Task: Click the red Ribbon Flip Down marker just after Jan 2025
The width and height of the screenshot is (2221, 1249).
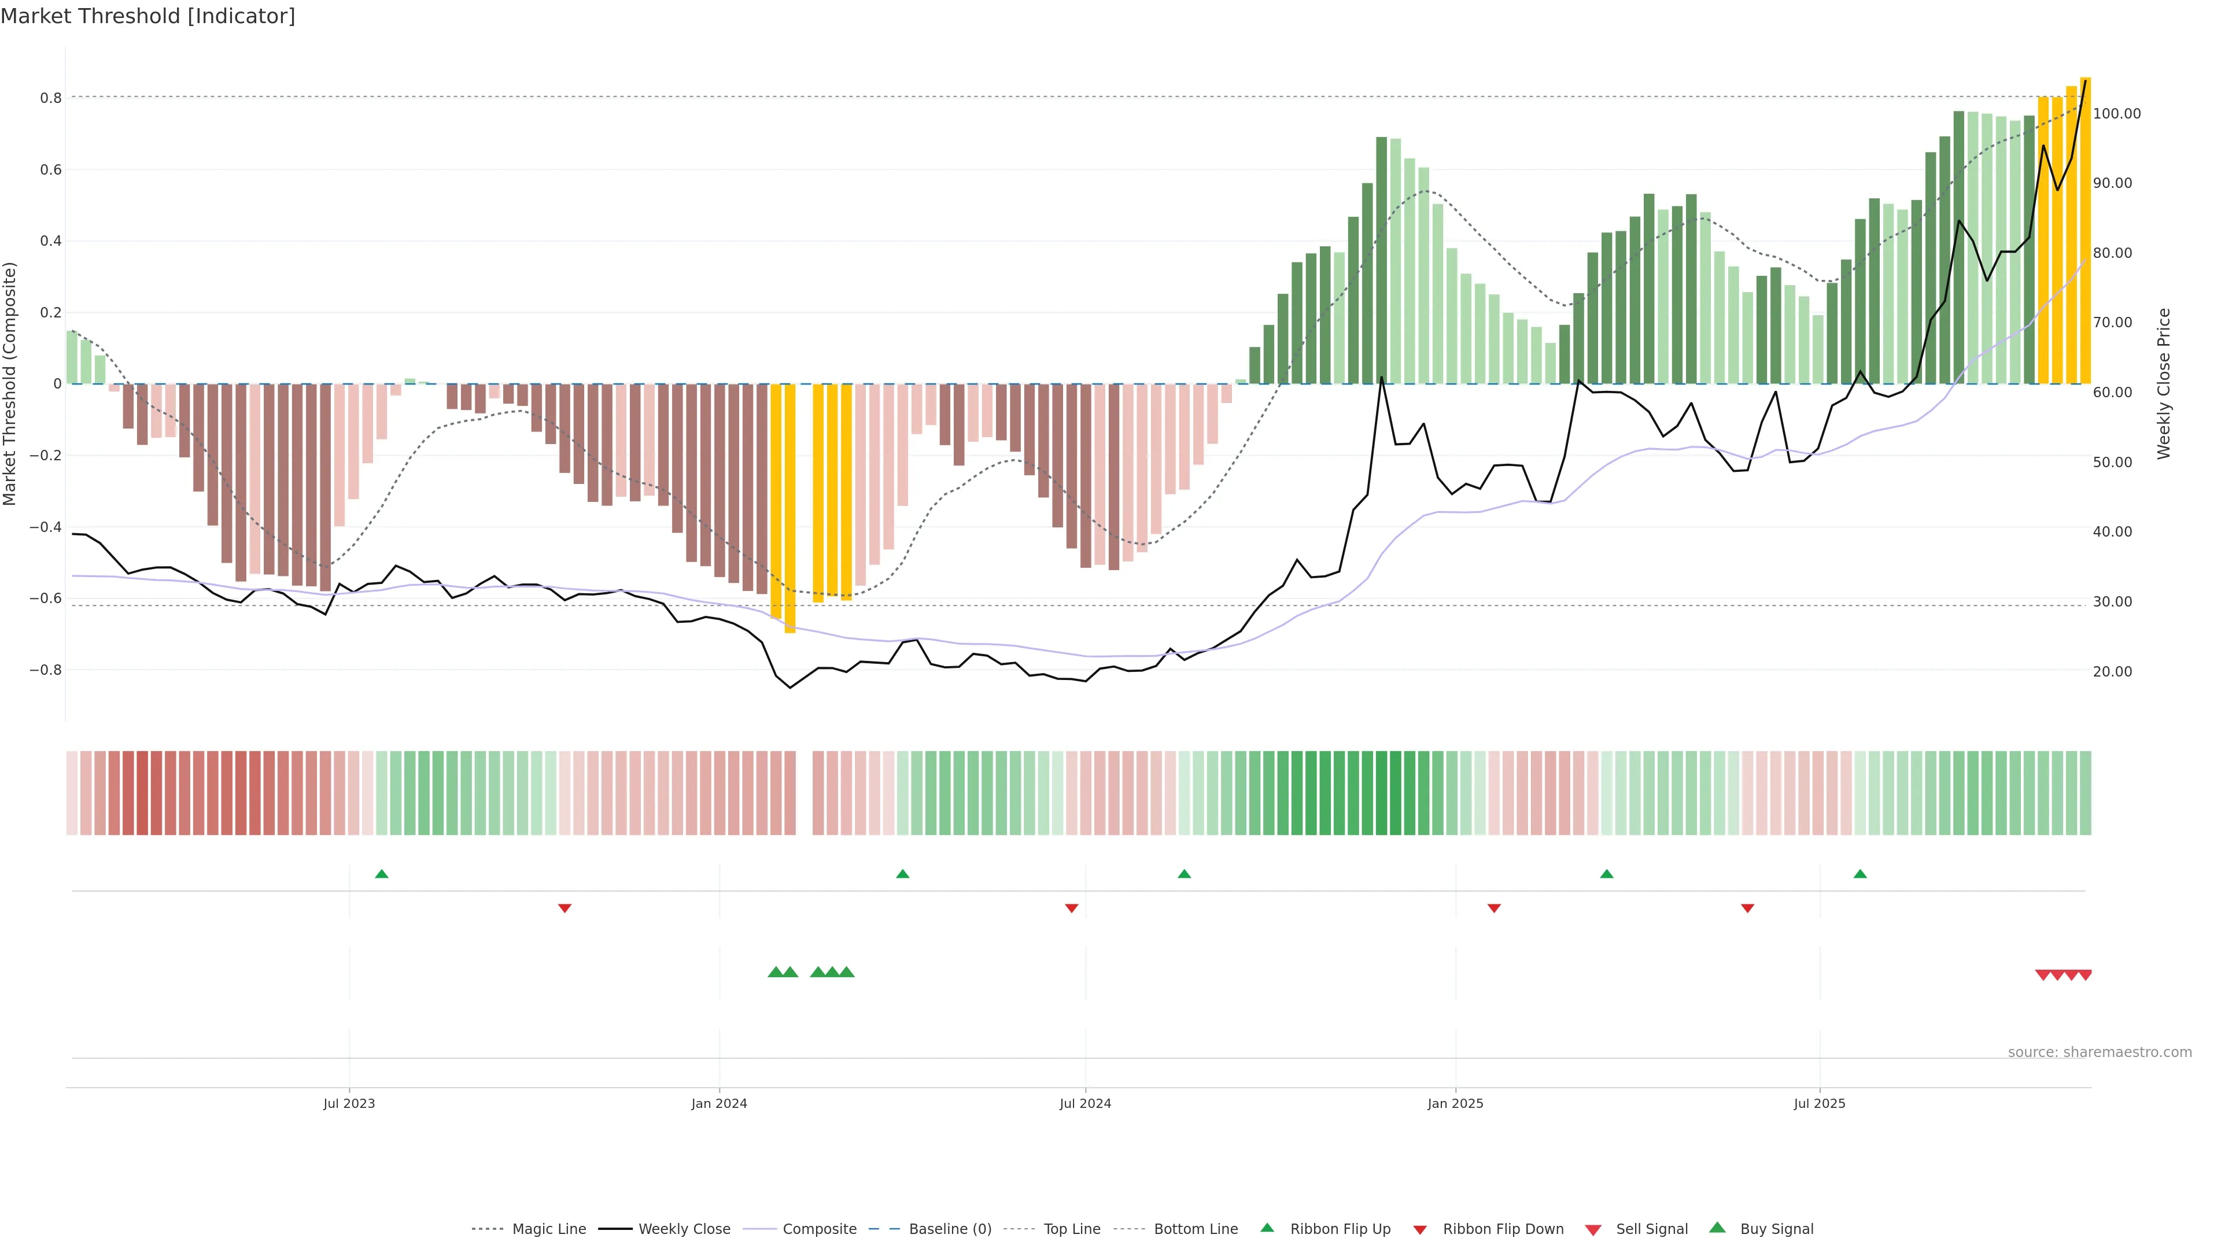Action: click(x=1494, y=908)
